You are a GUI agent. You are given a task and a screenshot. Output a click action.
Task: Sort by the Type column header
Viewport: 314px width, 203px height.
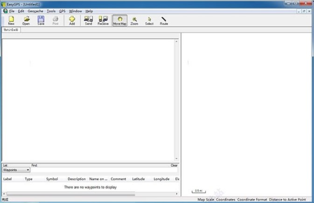coord(28,179)
